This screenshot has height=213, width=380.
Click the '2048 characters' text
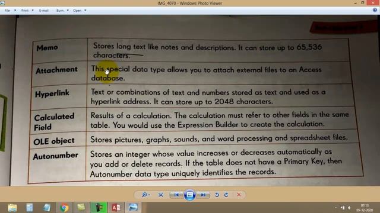pyautogui.click(x=243, y=101)
